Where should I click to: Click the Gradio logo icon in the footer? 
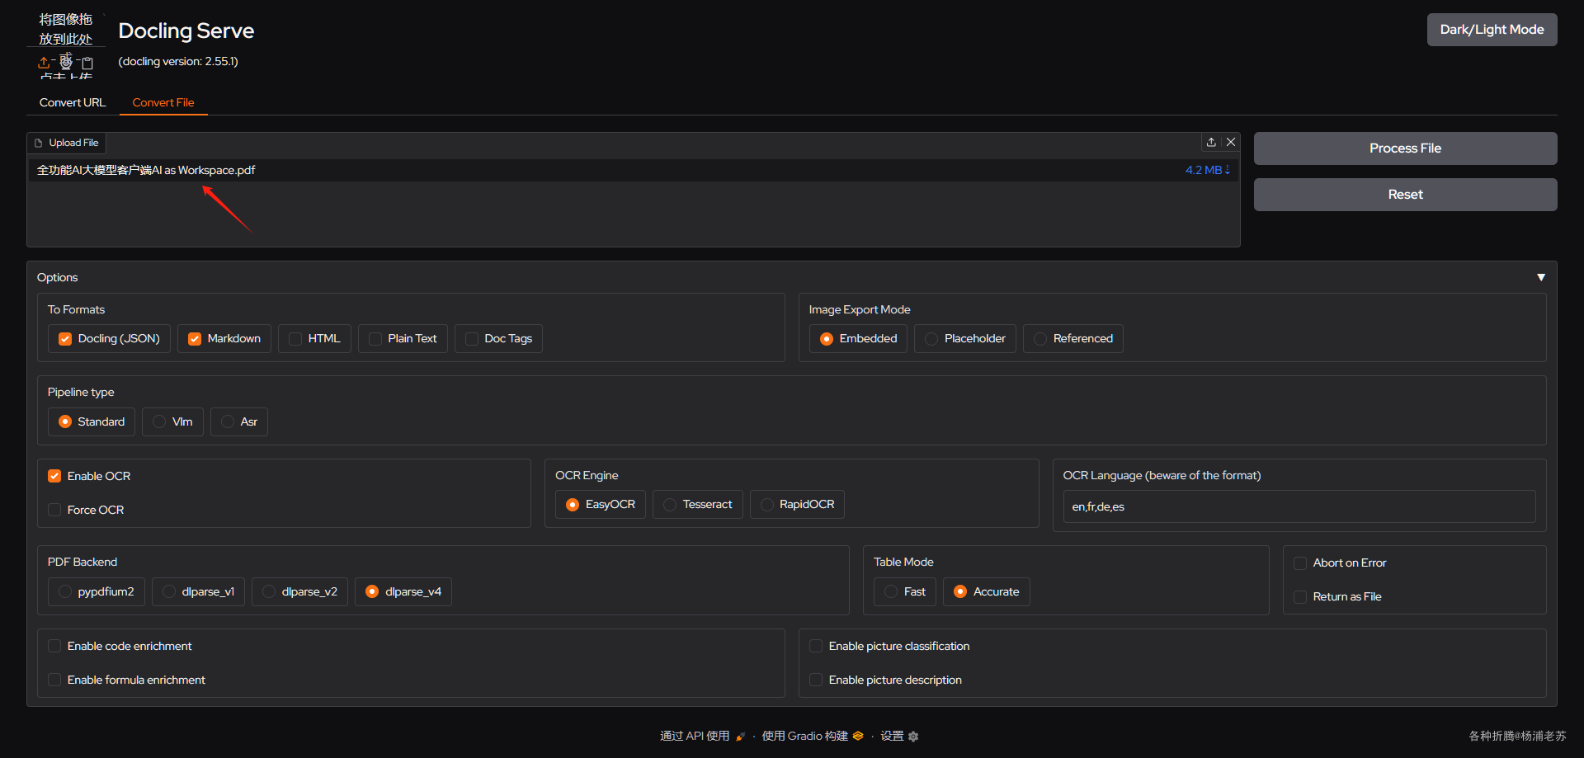coord(858,736)
